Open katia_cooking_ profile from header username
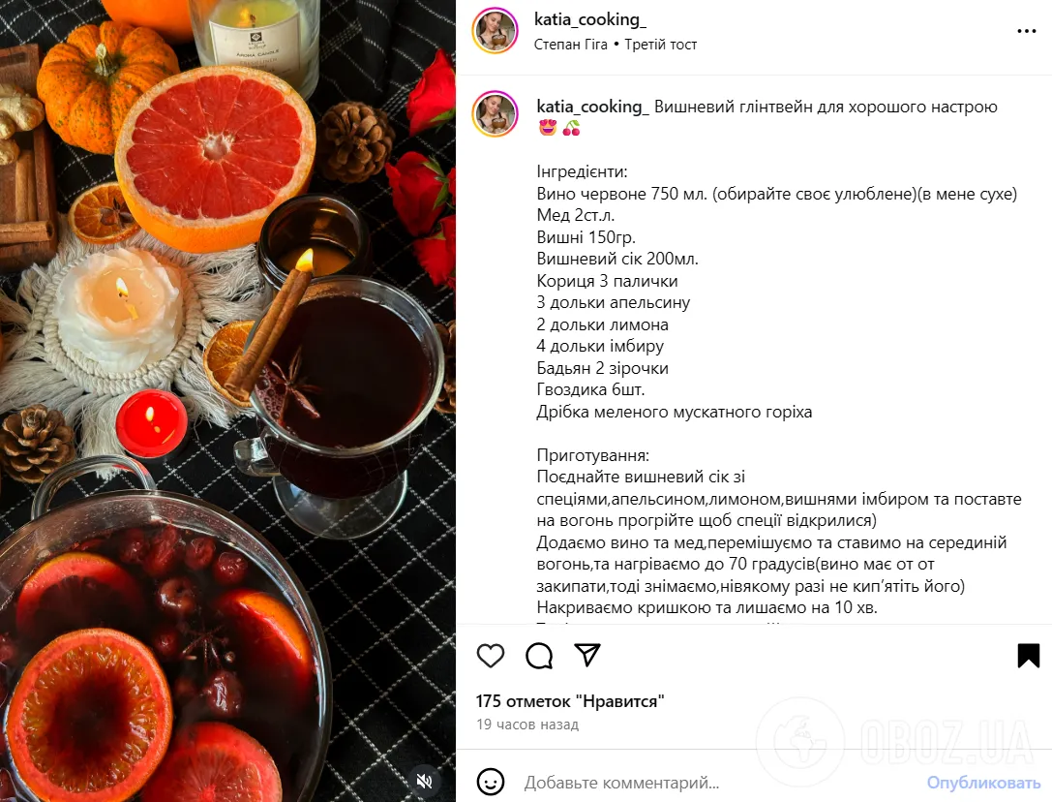The height and width of the screenshot is (802, 1052). click(x=589, y=19)
